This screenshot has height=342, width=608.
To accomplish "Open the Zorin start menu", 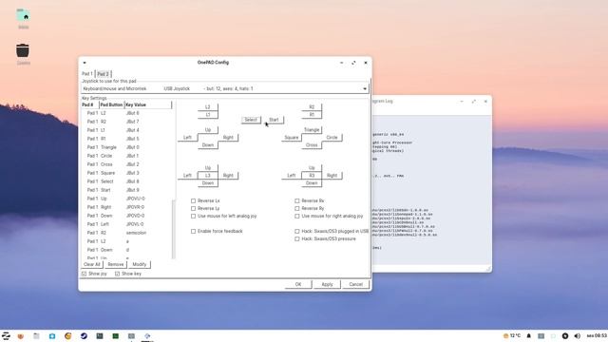I will tap(6, 335).
